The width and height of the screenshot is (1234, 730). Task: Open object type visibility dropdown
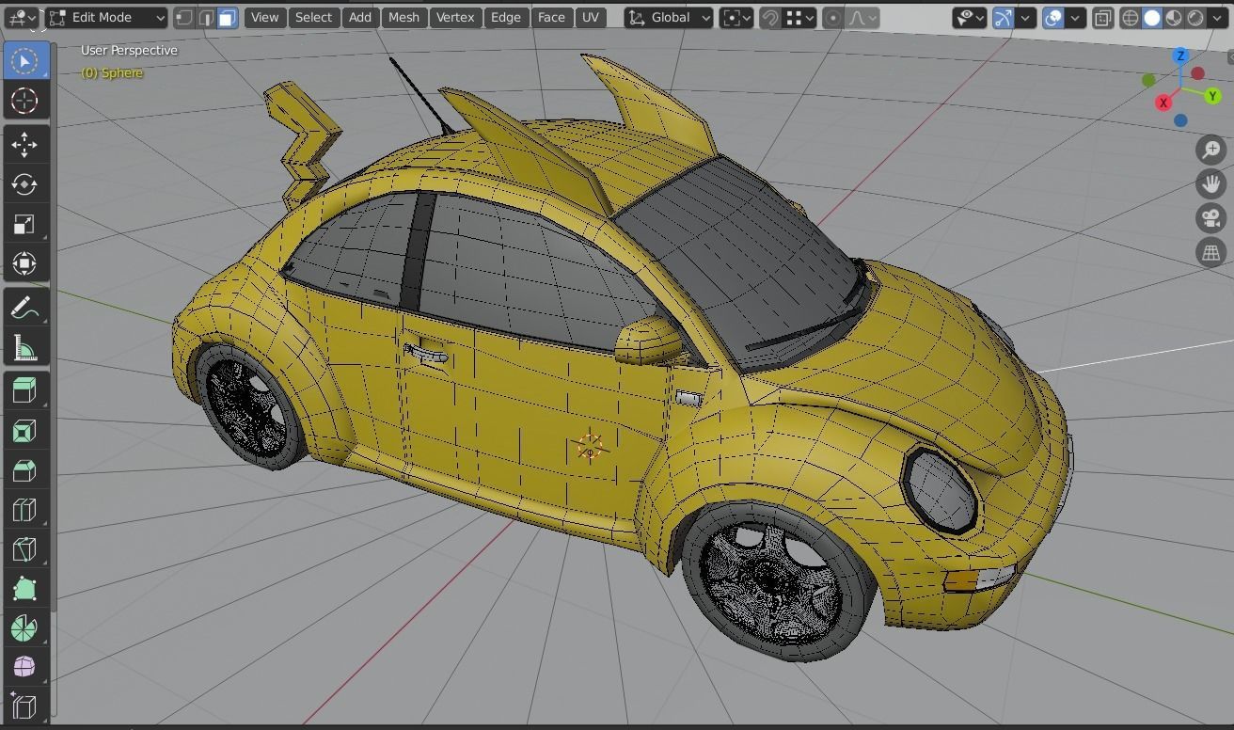(970, 17)
